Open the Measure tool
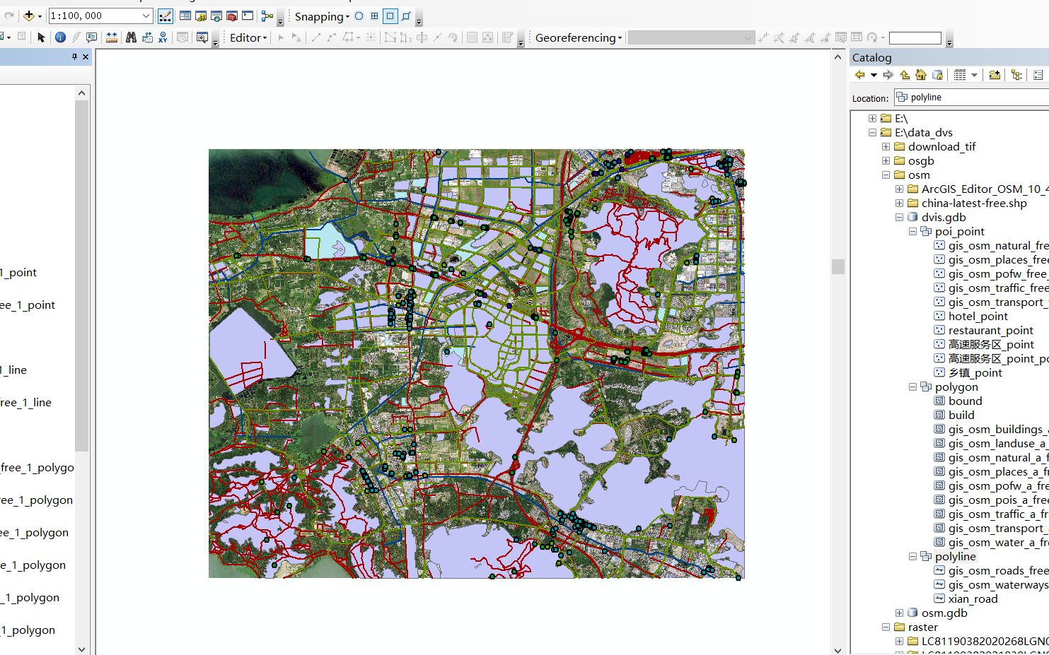Image resolution: width=1049 pixels, height=655 pixels. point(112,37)
